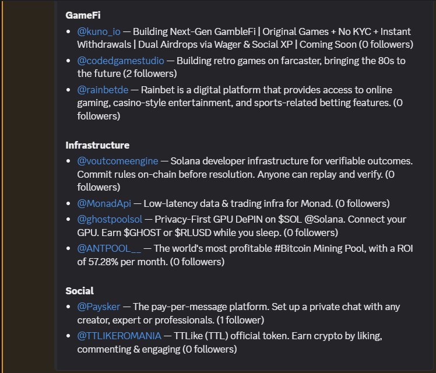This screenshot has height=373, width=436.
Task: Click the TTLike official token description
Action: pyautogui.click(x=245, y=336)
